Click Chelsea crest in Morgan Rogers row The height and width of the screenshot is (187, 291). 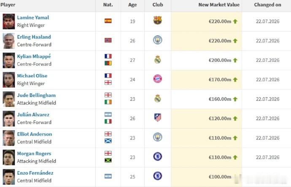click(x=158, y=156)
